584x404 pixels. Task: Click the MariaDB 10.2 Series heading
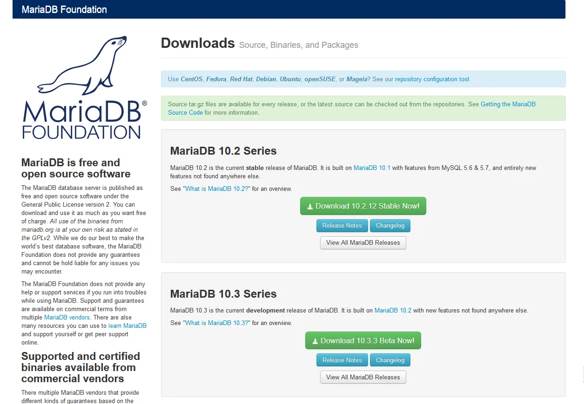pos(223,151)
